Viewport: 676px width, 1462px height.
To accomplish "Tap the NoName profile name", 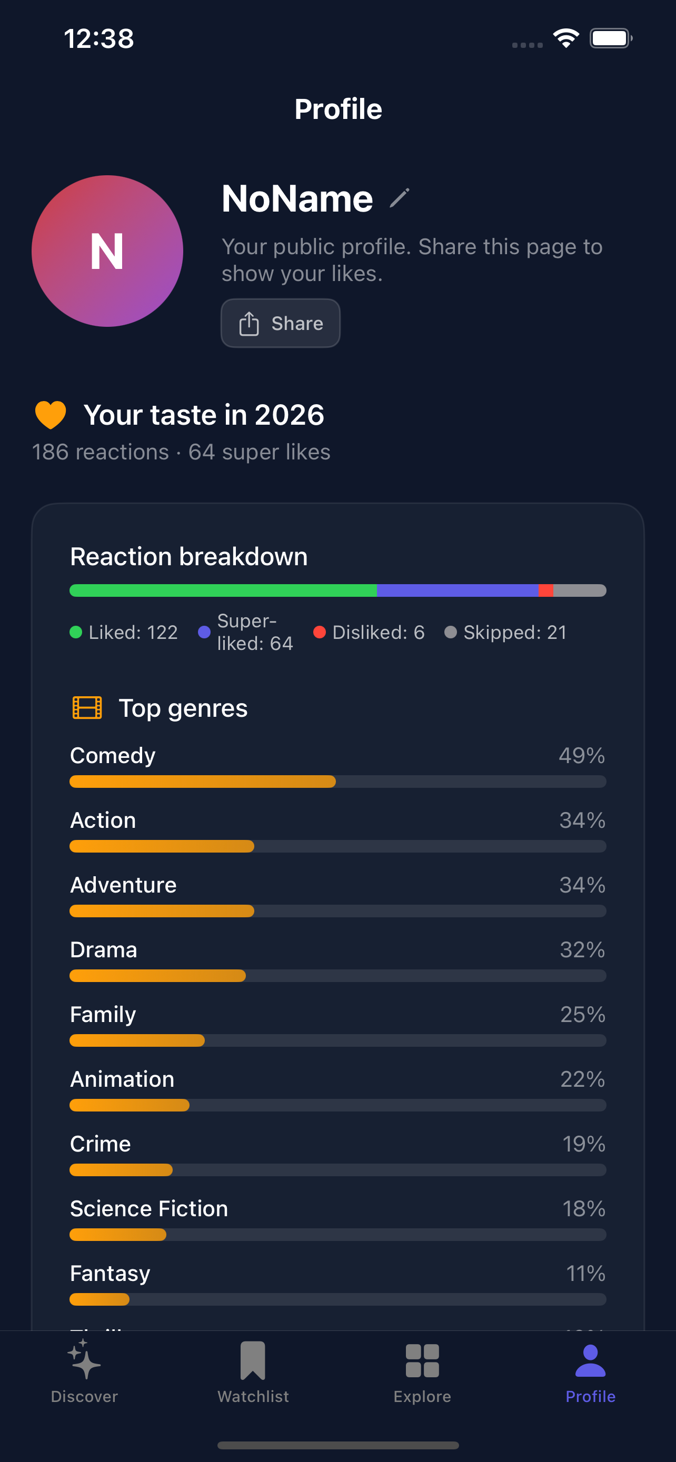I will click(x=297, y=198).
